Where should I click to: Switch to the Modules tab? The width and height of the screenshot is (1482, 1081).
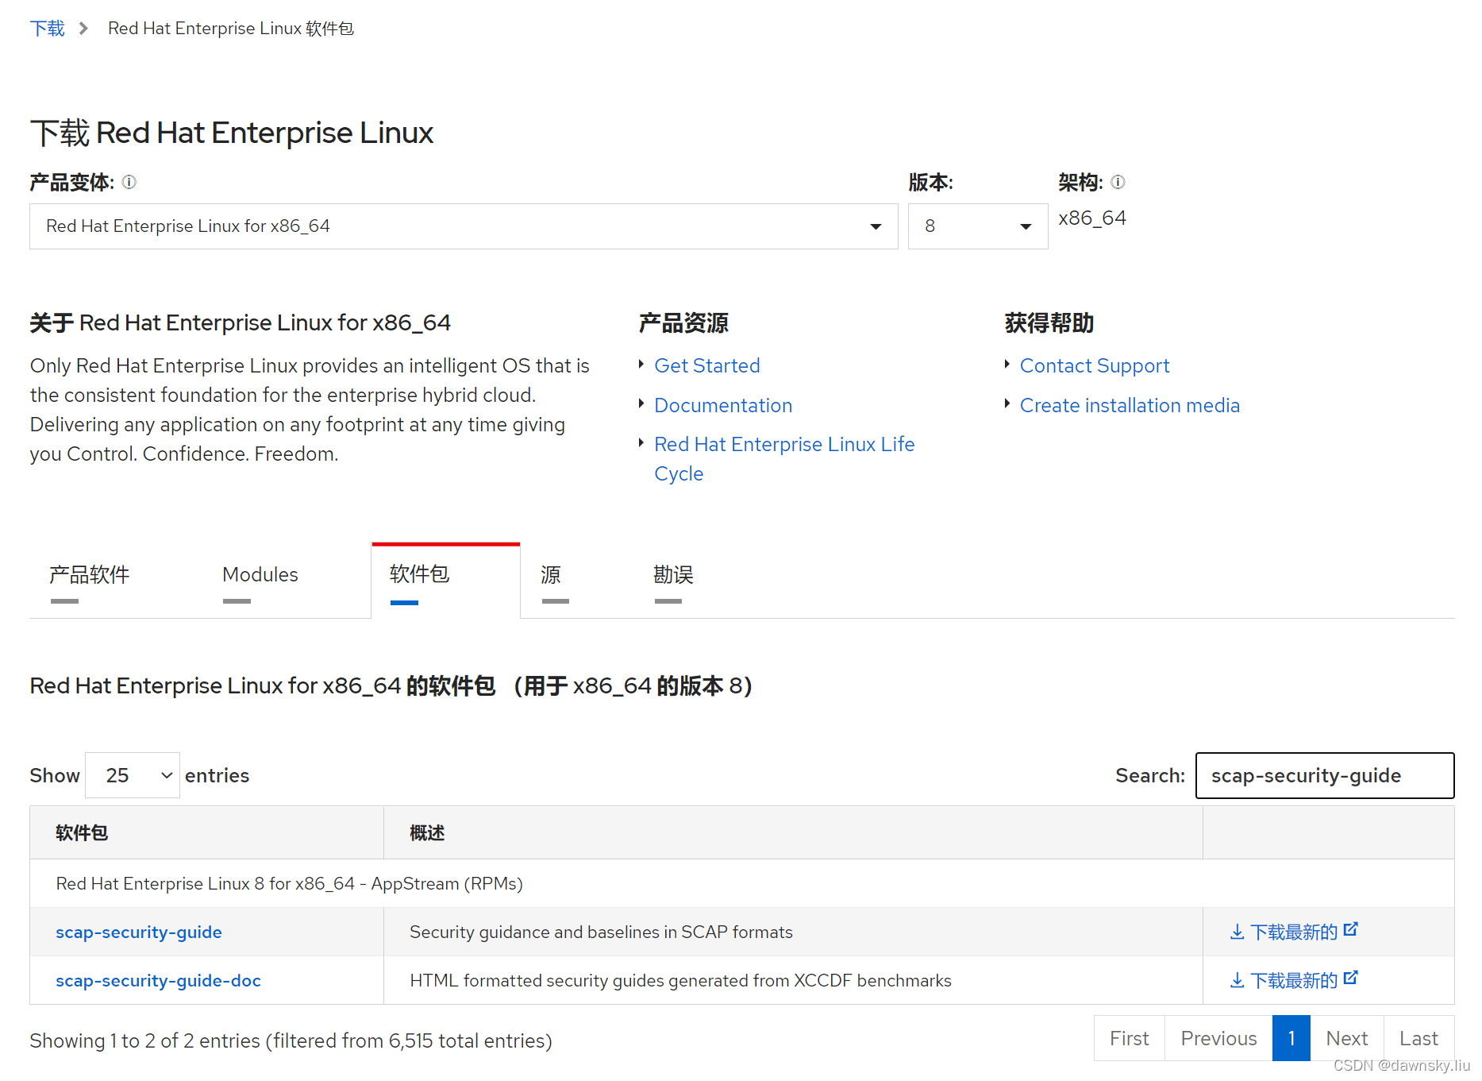(x=260, y=574)
